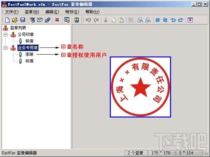Select user 林倩 under 业务专用章
The height and width of the screenshot is (157, 210).
(x=29, y=61)
